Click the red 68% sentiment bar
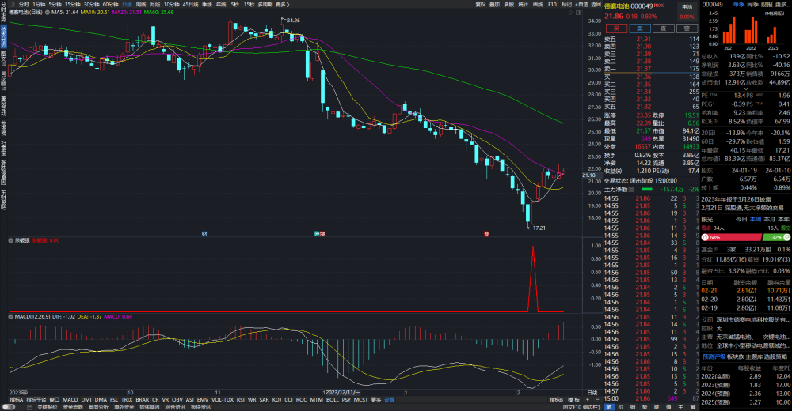The height and width of the screenshot is (411, 792). pos(731,237)
